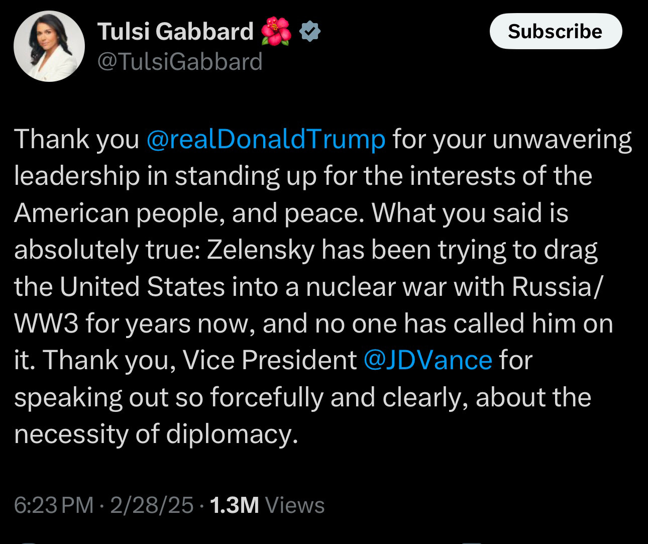This screenshot has width=648, height=544.
Task: Click the "Views" label
Action: tap(295, 505)
